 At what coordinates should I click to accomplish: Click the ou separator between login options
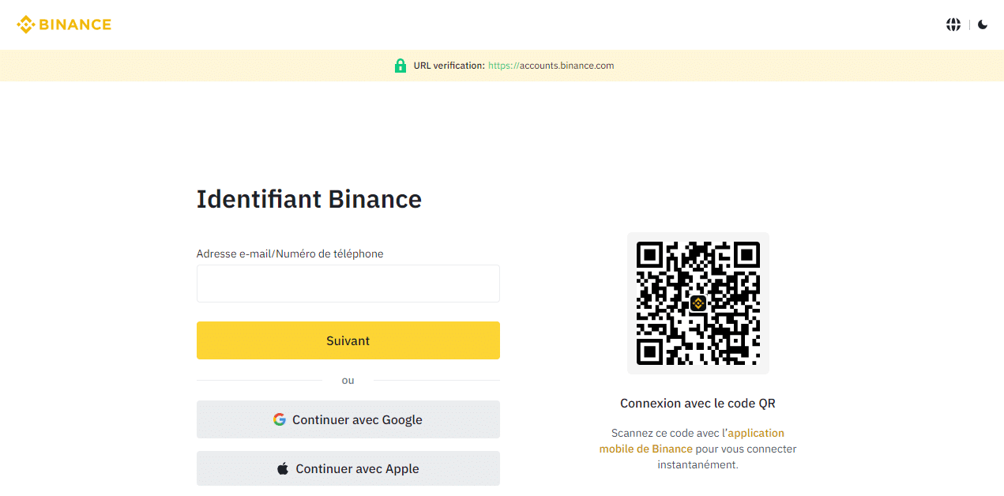click(348, 380)
